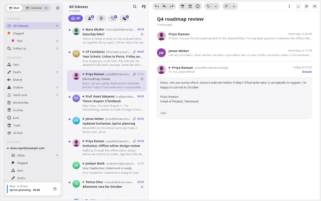Expand the collapsed quoted text ellipsis
The image size is (321, 201).
click(x=163, y=113)
